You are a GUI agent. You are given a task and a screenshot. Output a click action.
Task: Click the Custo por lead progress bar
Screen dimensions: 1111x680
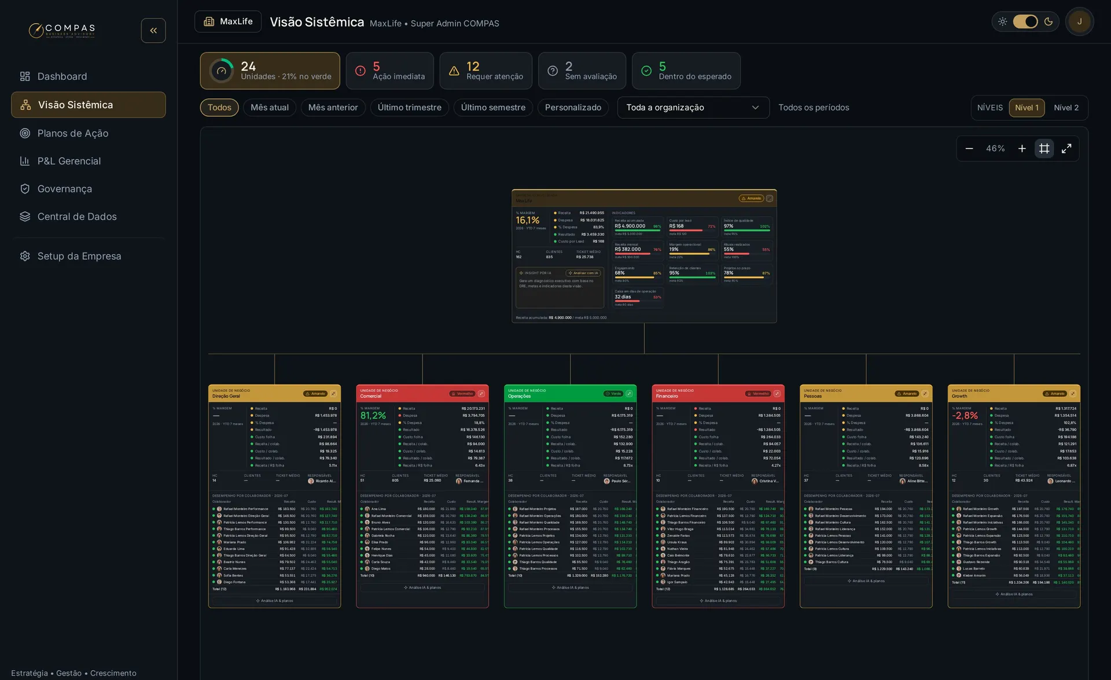tap(692, 231)
